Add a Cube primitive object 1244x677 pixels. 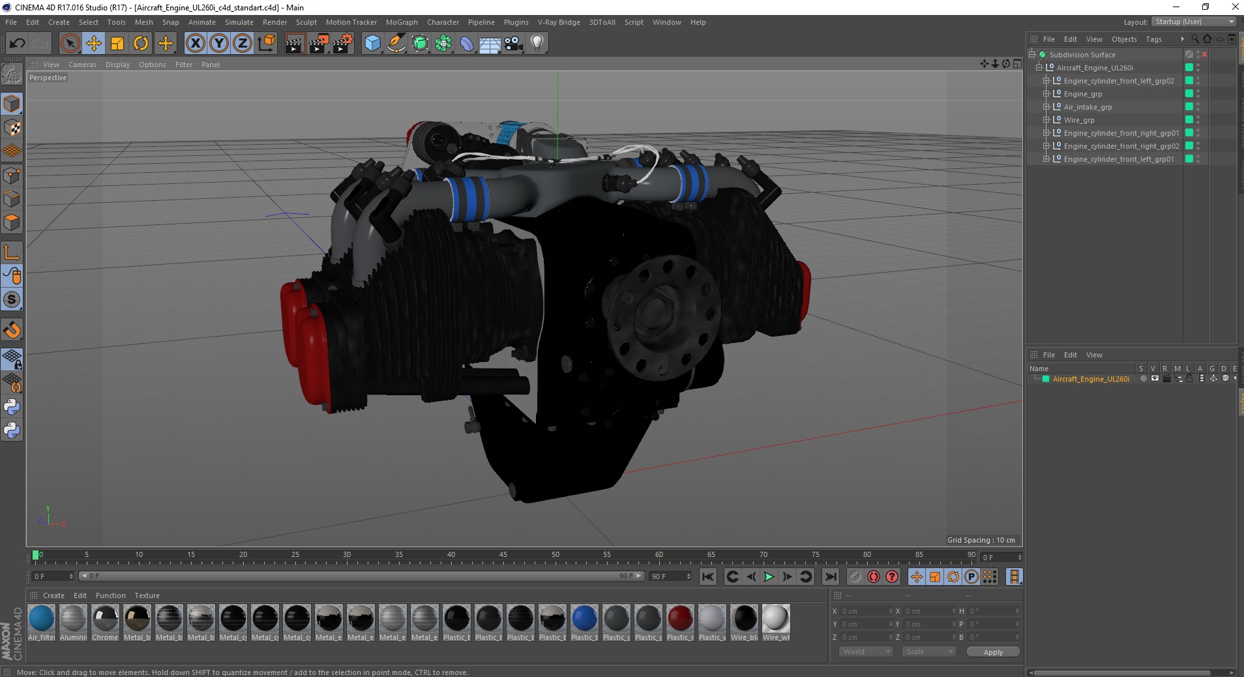[x=372, y=44]
